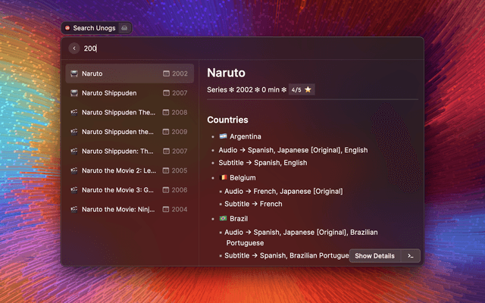
Task: Click the calendar icon next to 2002
Action: coord(166,73)
